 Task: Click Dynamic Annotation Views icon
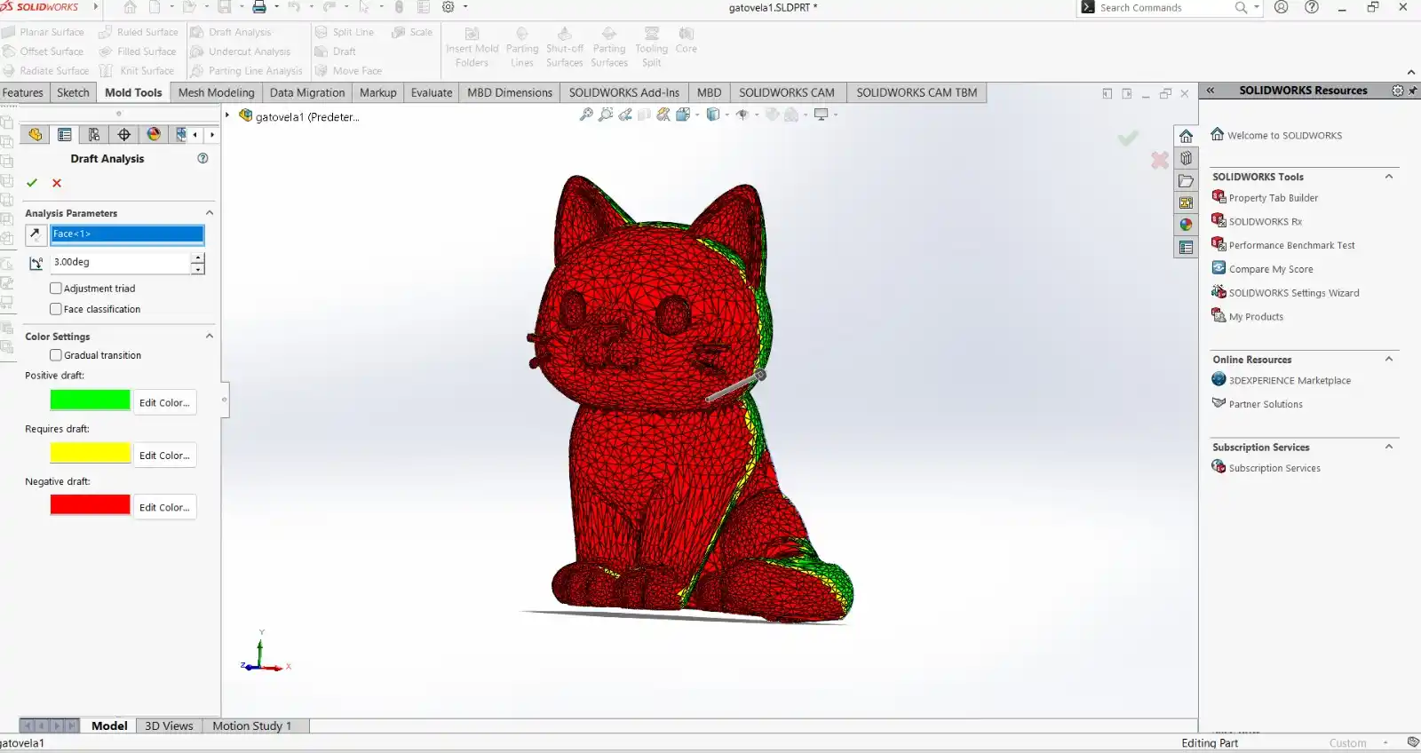pyautogui.click(x=663, y=115)
